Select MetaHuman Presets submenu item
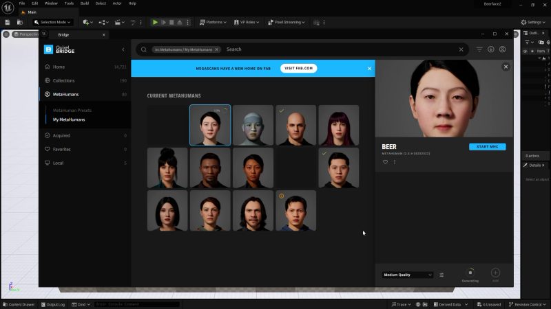The height and width of the screenshot is (309, 551). coord(72,111)
